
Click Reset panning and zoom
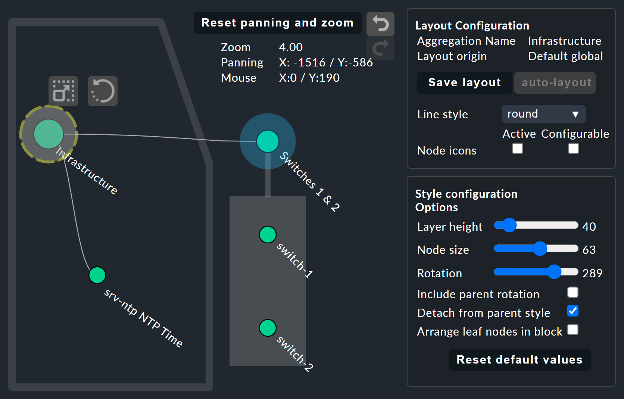coord(277,23)
